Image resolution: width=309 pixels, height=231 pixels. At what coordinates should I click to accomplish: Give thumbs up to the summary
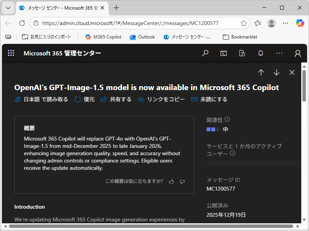(x=171, y=181)
